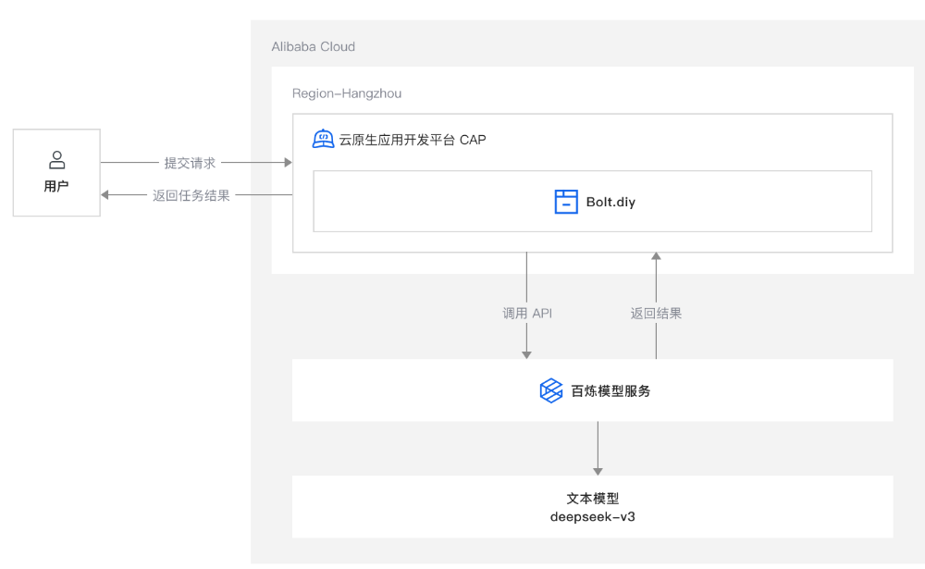Click the Bolt.diy box icon
925x569 pixels.
[566, 202]
